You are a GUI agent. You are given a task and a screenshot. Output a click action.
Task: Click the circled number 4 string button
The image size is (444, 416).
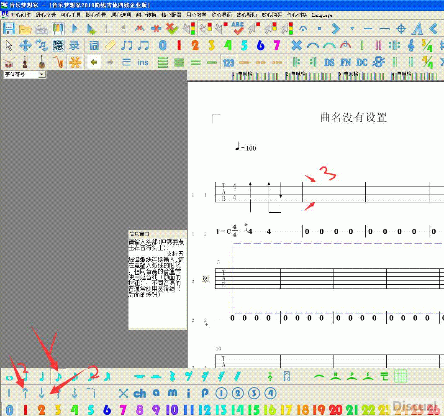[270, 393]
